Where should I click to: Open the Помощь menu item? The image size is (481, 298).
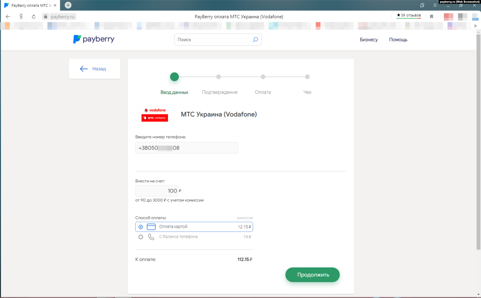(x=398, y=39)
